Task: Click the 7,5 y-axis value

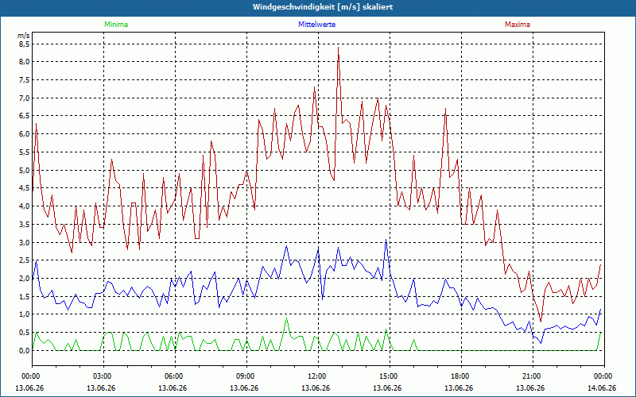Action: click(x=24, y=80)
